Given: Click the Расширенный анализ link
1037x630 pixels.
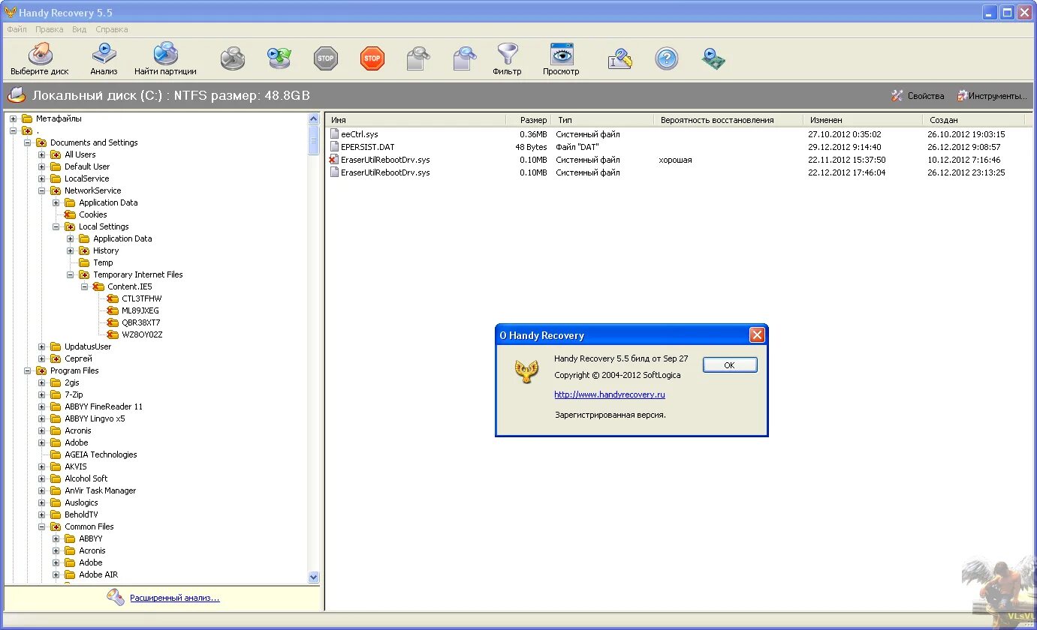Looking at the screenshot, I should coord(175,598).
